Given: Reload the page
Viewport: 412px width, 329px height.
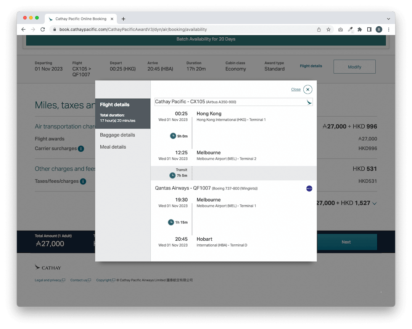Looking at the screenshot, I should [43, 29].
